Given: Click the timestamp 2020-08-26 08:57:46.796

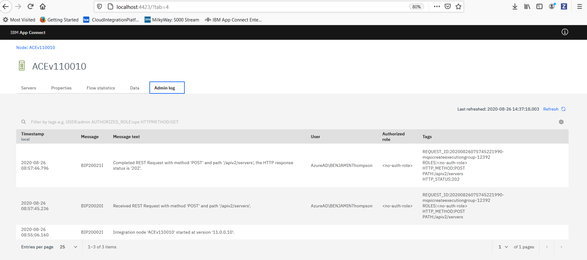Looking at the screenshot, I should 35,165.
